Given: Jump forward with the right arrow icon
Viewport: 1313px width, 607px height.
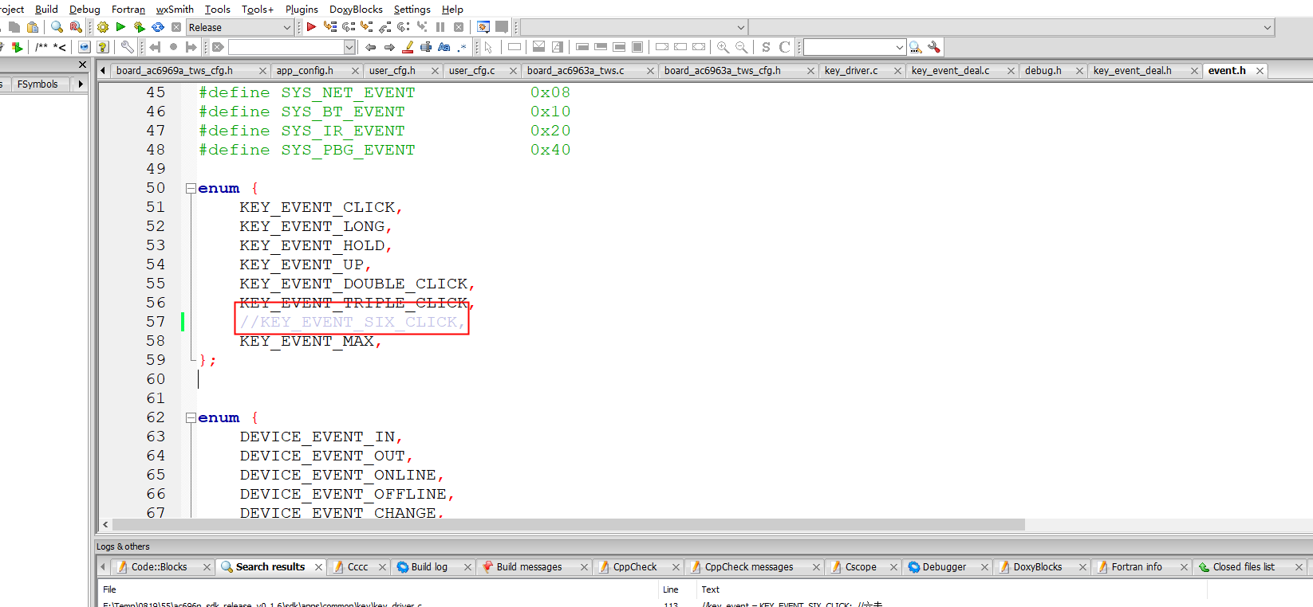Looking at the screenshot, I should pos(389,47).
